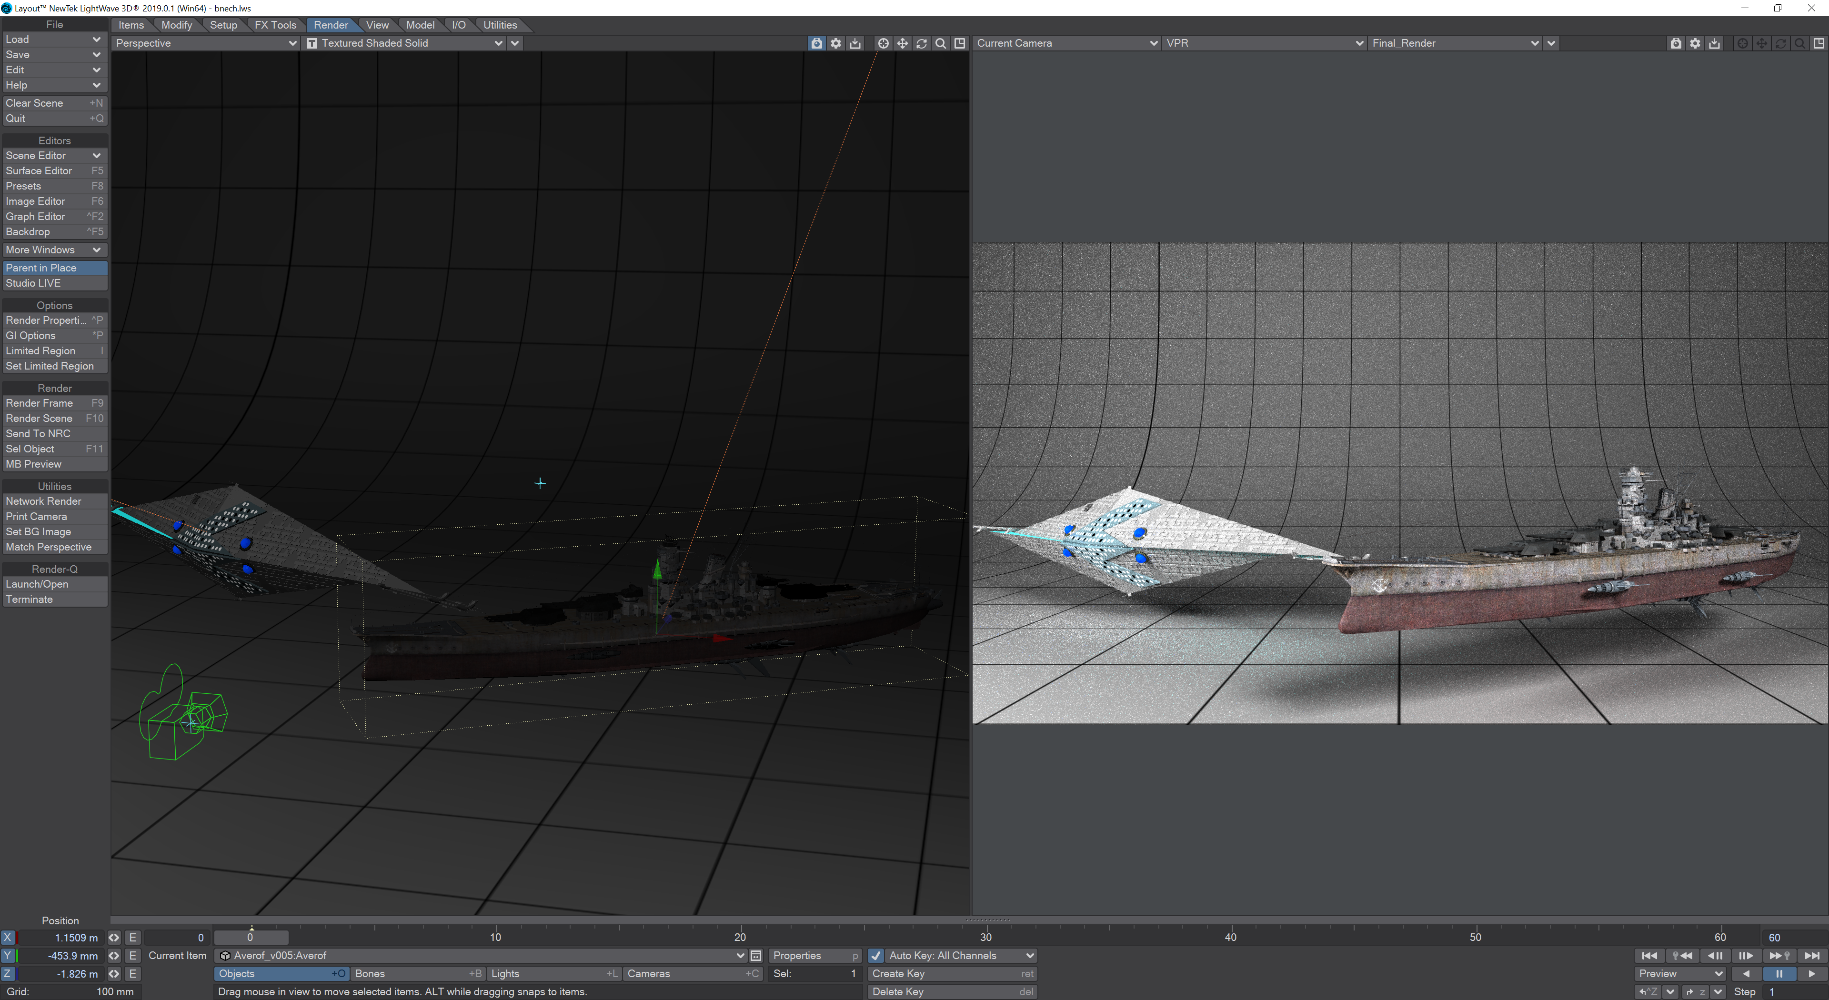Toggle the X position channel button
Viewport: 1829px width, 1000px height.
[x=8, y=938]
